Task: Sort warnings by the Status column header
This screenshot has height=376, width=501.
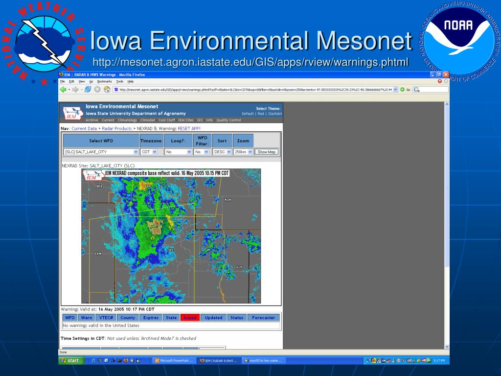Action: pos(237,317)
